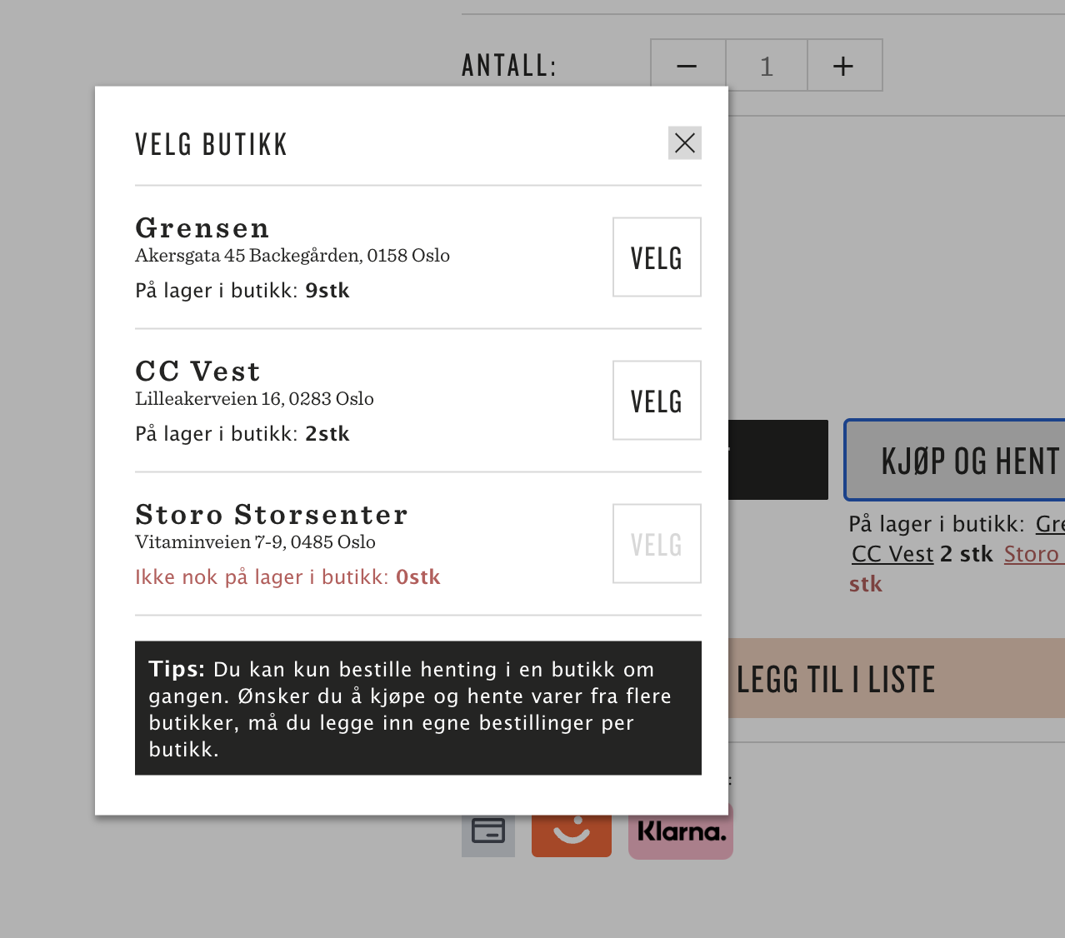Image resolution: width=1065 pixels, height=938 pixels.
Task: Click the Klarna payment logo
Action: 681,833
